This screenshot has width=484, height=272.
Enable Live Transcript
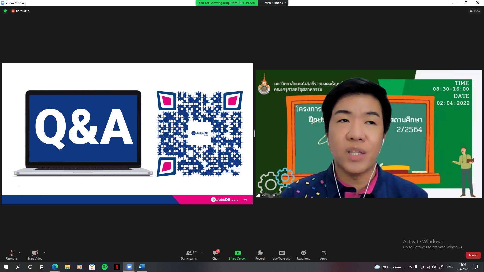coord(282,255)
